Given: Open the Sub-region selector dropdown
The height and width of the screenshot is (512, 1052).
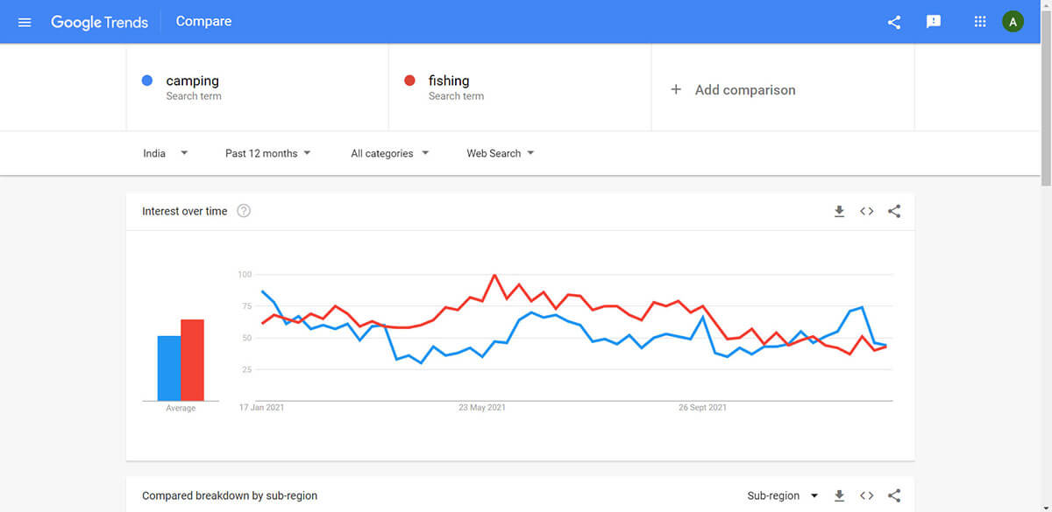Looking at the screenshot, I should pyautogui.click(x=783, y=495).
